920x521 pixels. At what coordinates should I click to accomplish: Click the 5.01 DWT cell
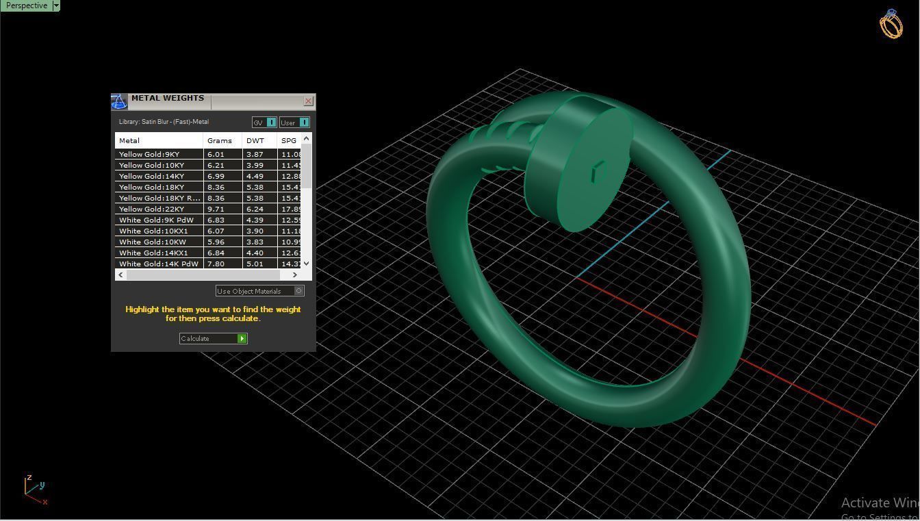pos(260,264)
